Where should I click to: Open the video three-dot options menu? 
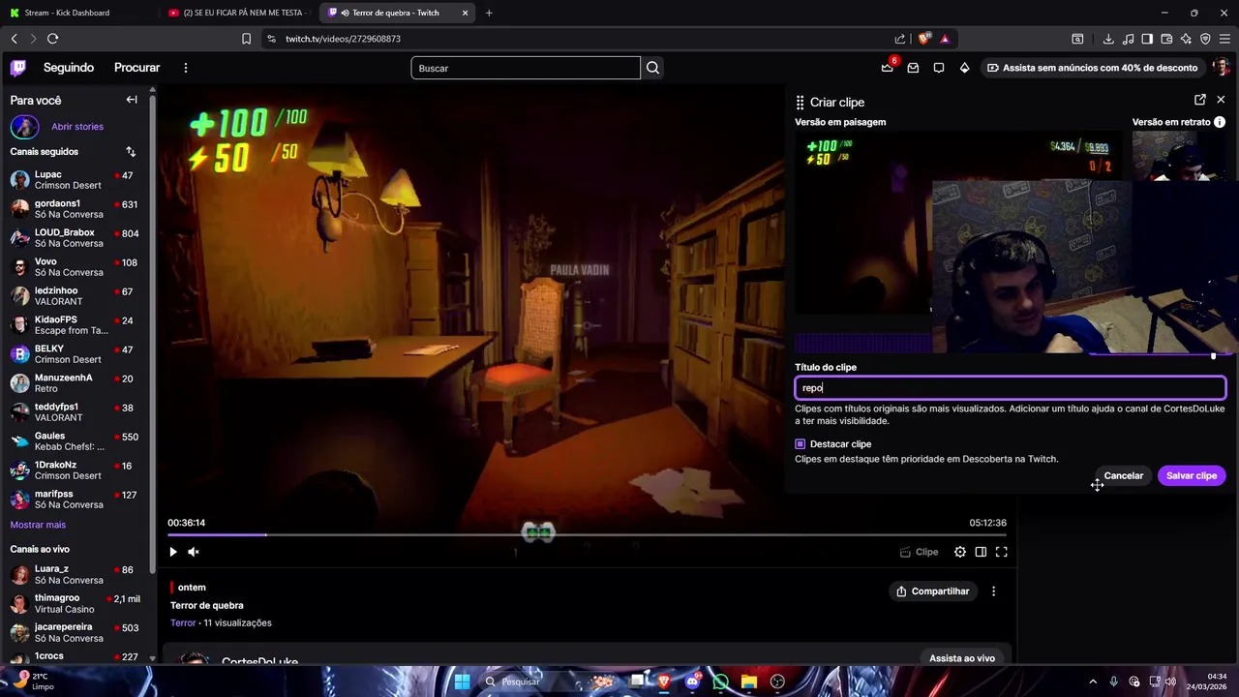[993, 591]
